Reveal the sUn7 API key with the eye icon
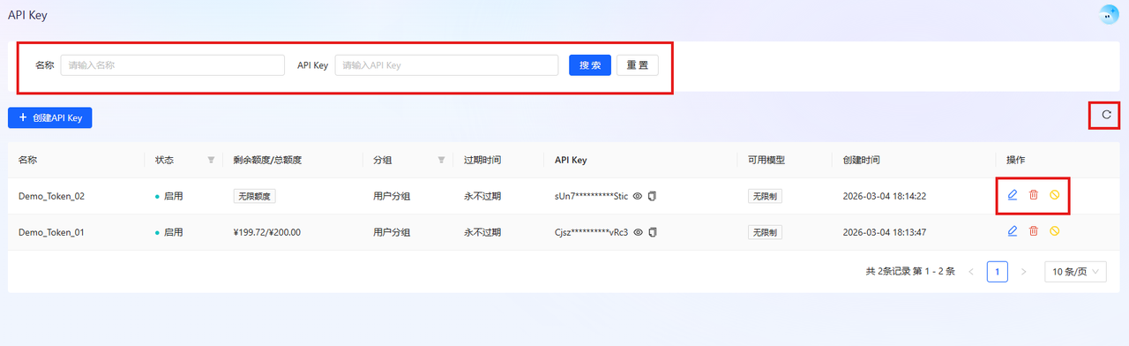The image size is (1129, 346). point(638,196)
